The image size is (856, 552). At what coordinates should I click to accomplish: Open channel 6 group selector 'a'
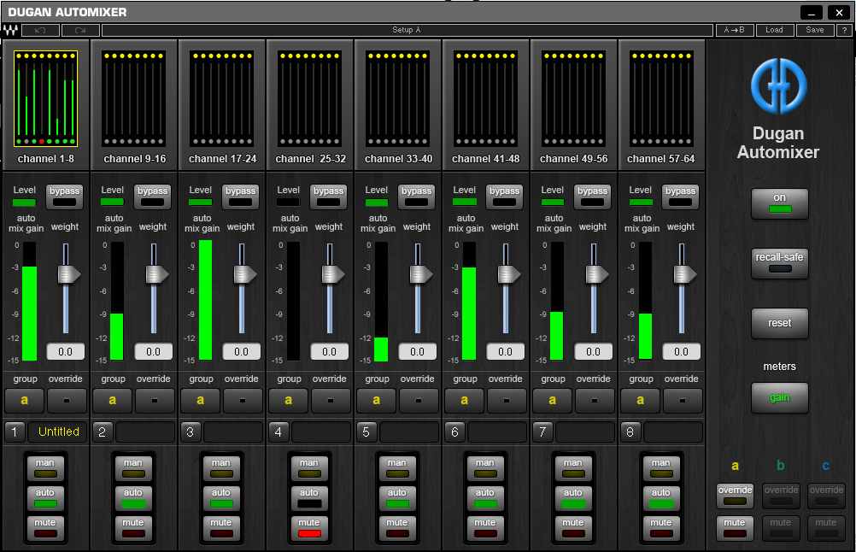point(464,400)
